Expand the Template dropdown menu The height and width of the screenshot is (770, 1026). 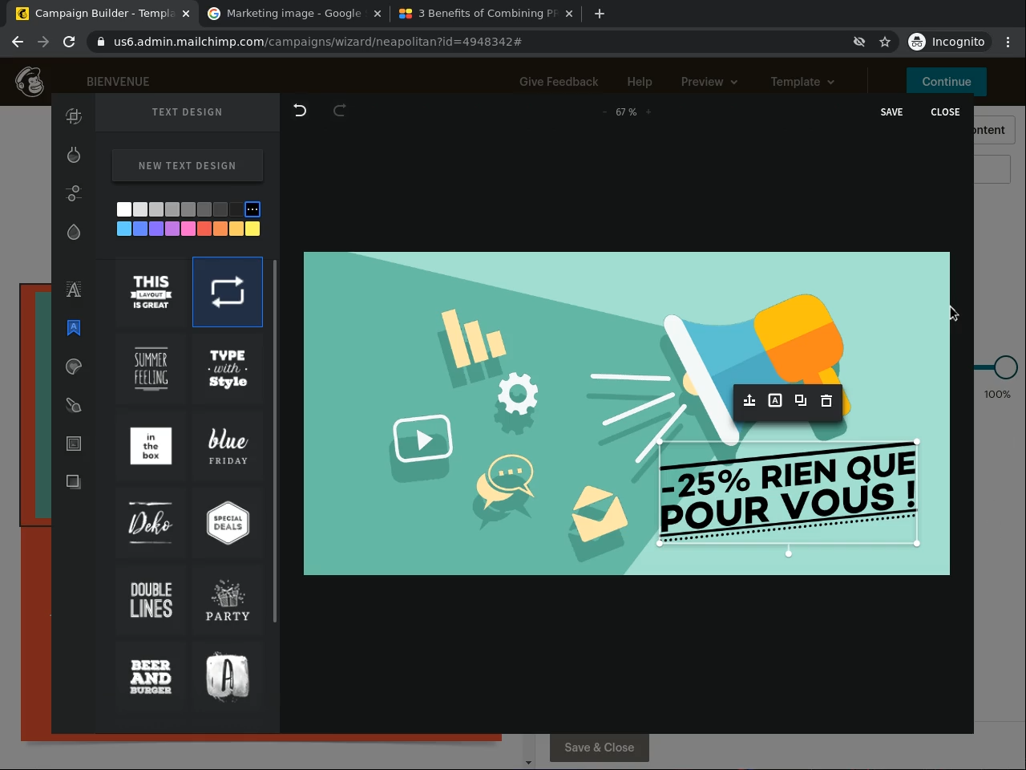pos(802,82)
